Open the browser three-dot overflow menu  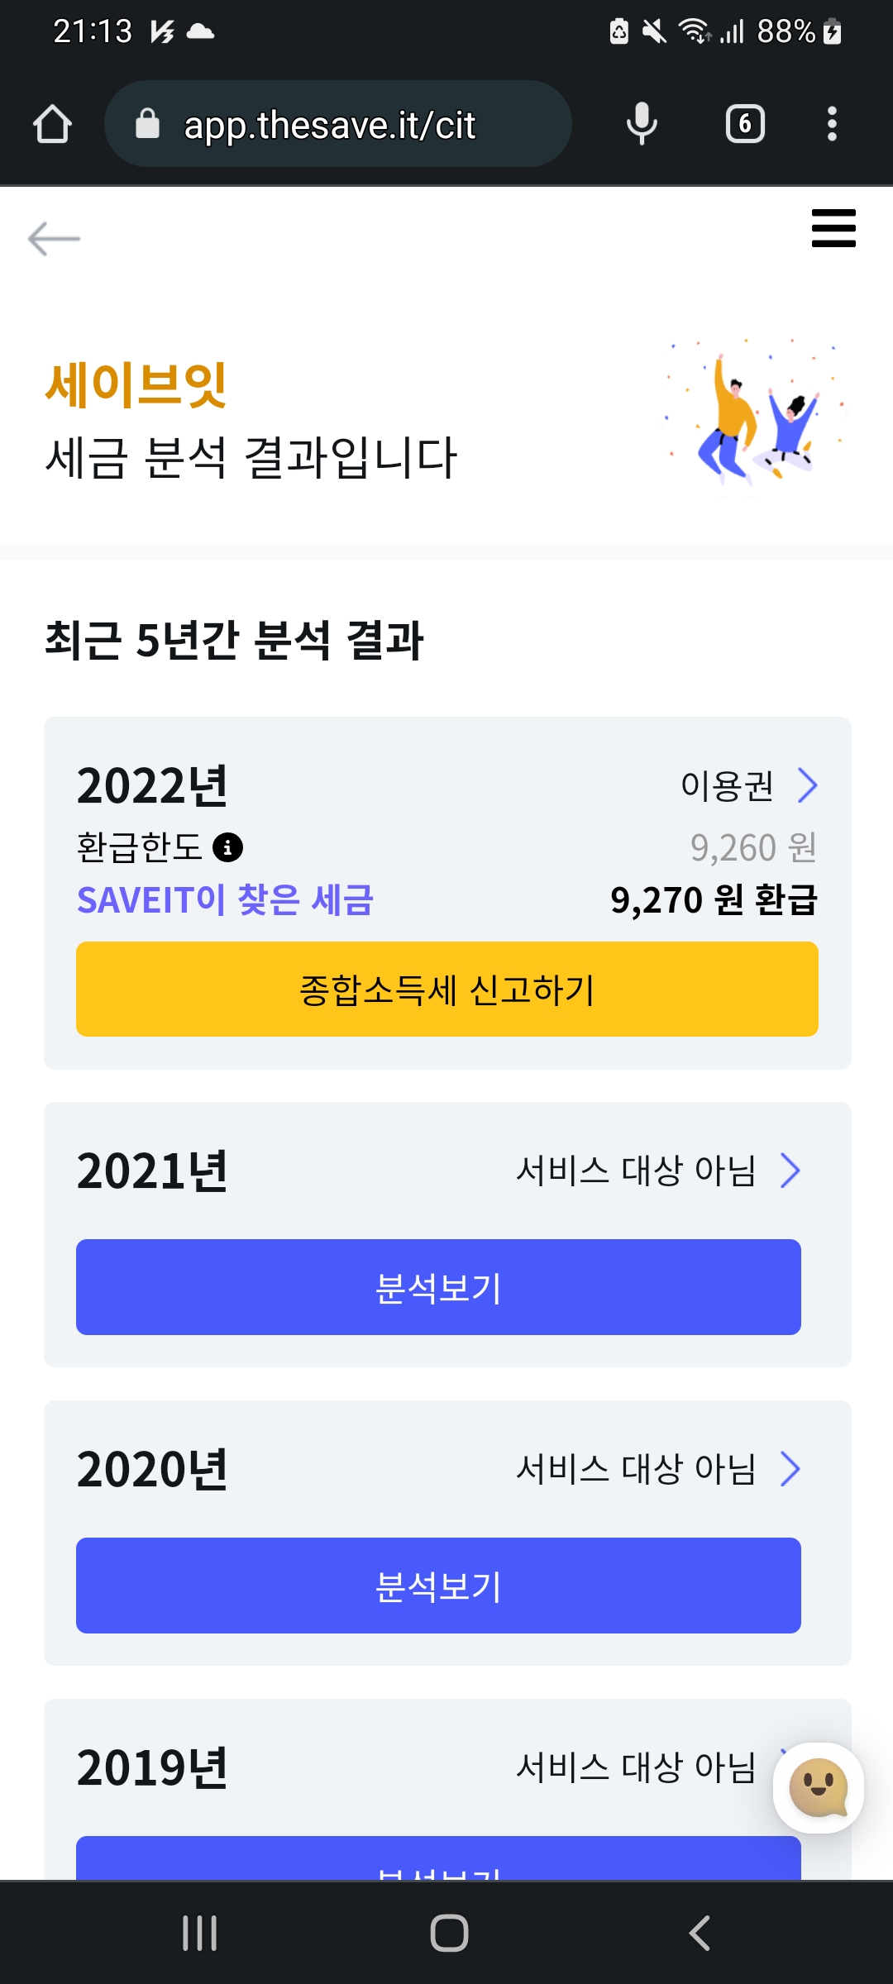point(832,124)
